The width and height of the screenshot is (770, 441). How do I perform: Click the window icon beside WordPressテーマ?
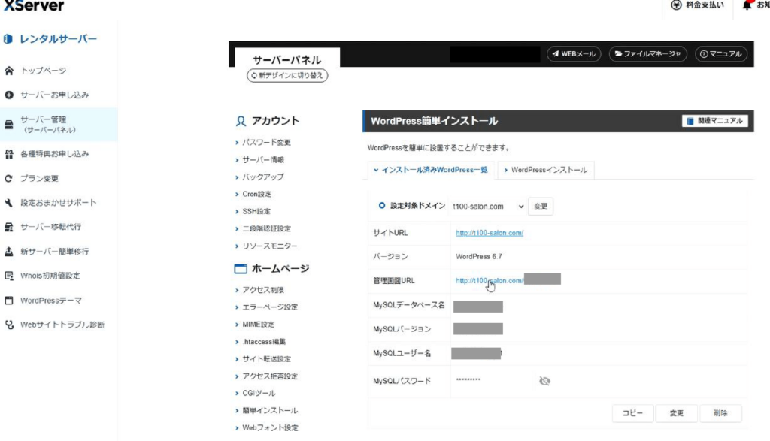tap(9, 301)
